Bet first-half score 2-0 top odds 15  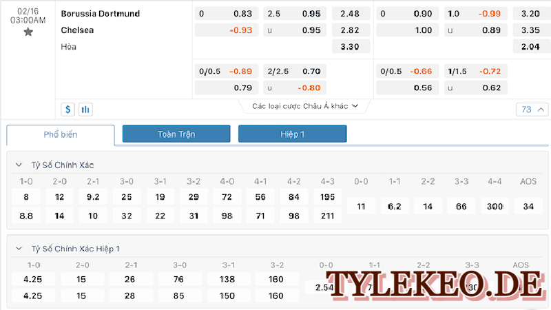81,280
